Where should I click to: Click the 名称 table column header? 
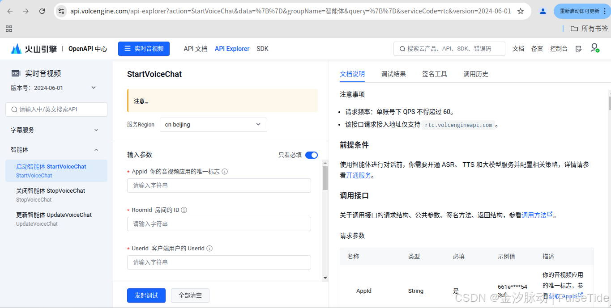(x=353, y=257)
